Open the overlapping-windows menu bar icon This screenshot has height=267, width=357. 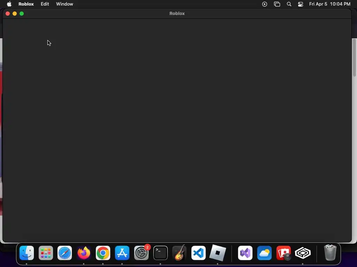pos(277,4)
